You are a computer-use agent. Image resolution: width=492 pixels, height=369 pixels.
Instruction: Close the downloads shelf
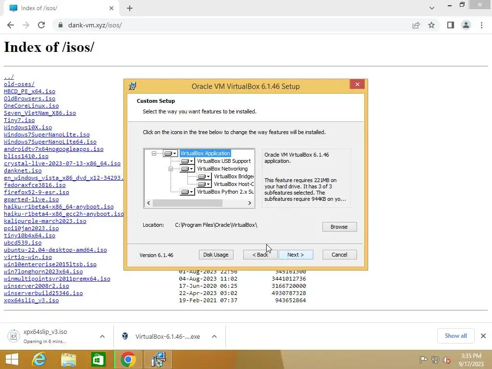[483, 336]
